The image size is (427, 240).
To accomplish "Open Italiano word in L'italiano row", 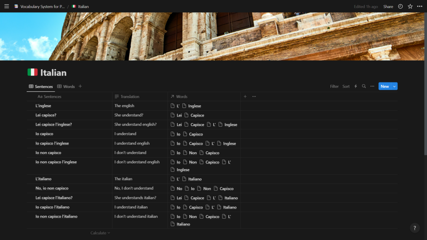I will click(192, 179).
